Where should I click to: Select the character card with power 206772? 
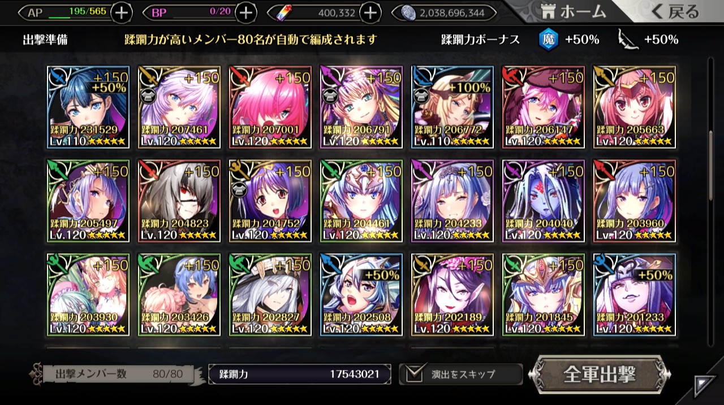click(453, 107)
